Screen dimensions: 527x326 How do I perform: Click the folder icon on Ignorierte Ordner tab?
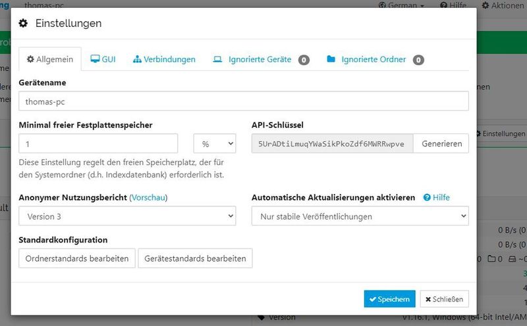point(331,59)
